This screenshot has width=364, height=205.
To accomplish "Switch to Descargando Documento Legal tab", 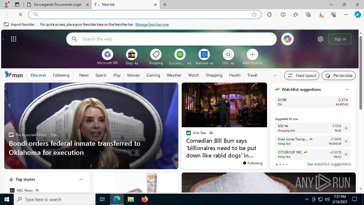I will [58, 5].
